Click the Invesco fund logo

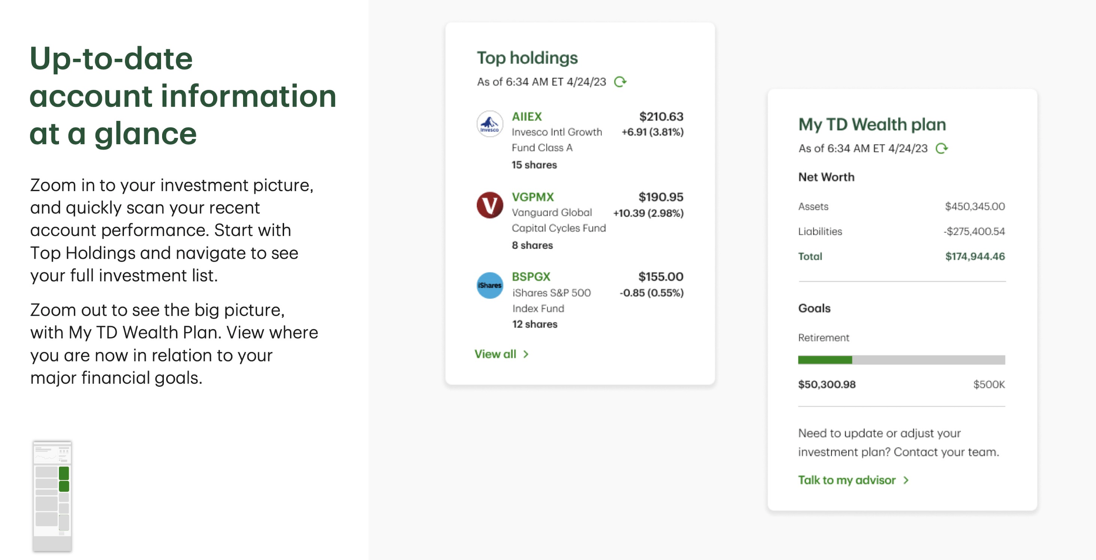coord(490,124)
